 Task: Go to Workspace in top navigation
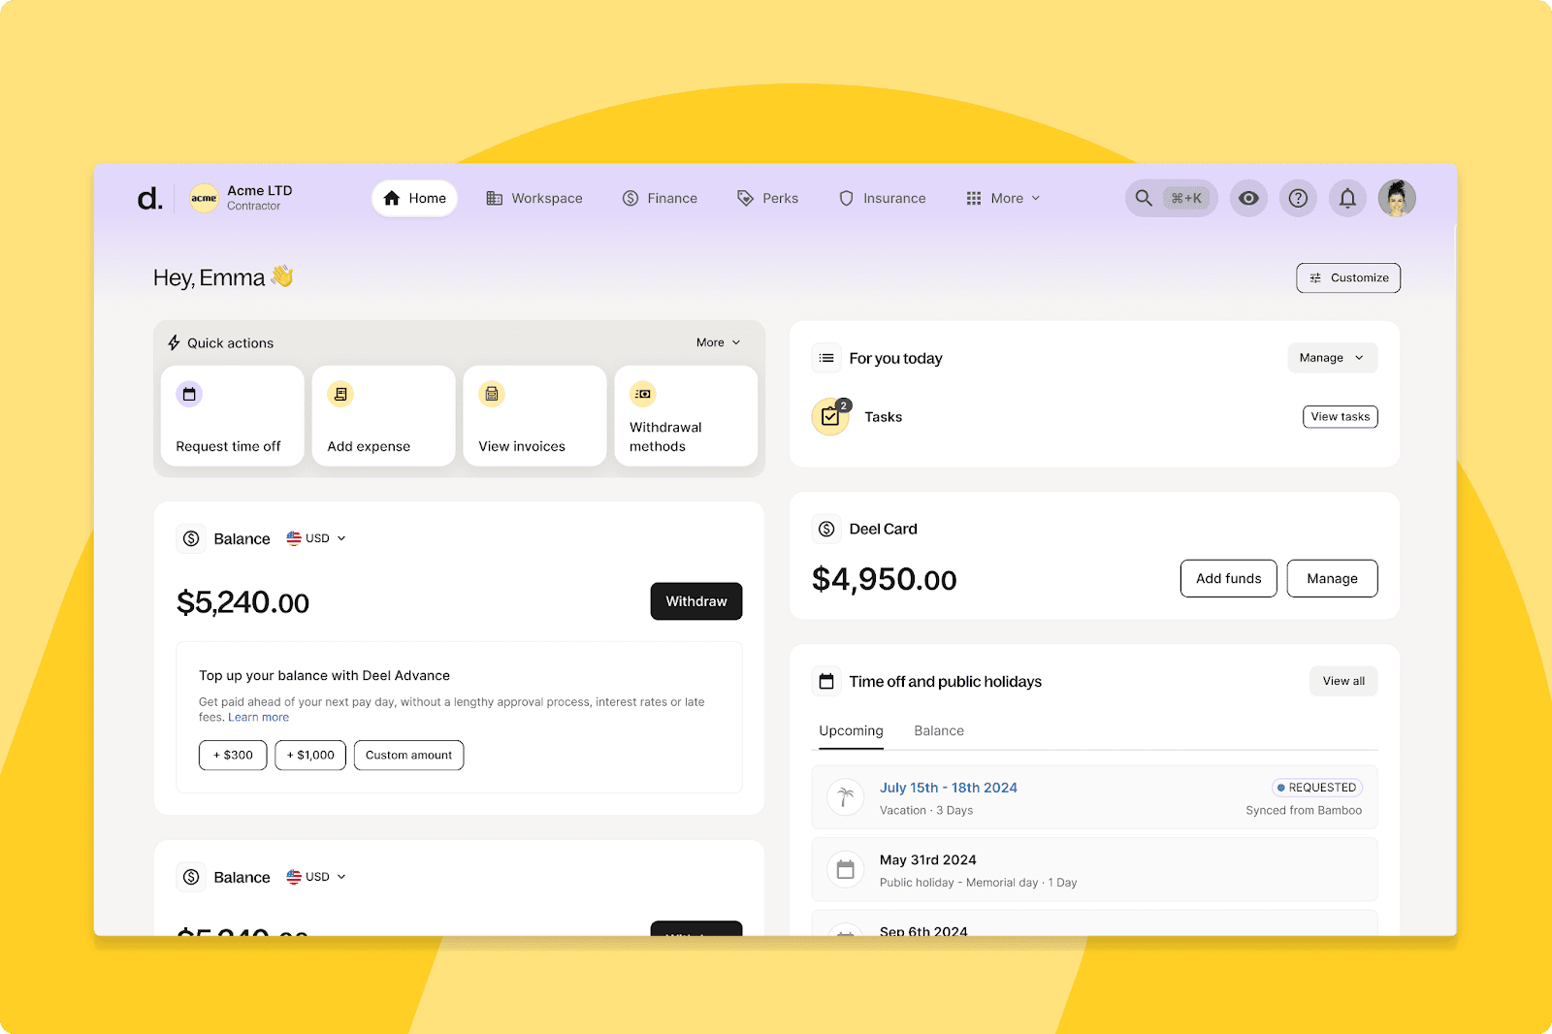point(534,199)
